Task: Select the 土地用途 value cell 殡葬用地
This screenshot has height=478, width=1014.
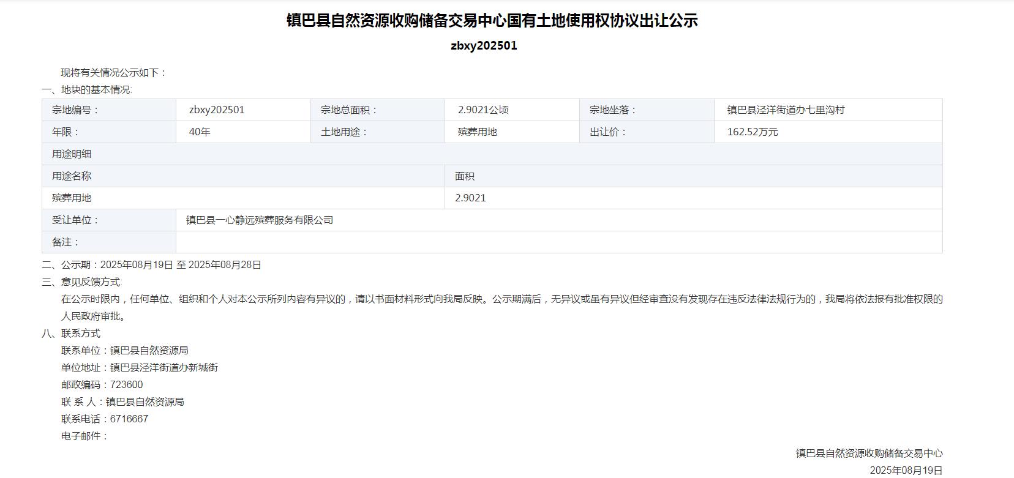Action: pos(478,132)
